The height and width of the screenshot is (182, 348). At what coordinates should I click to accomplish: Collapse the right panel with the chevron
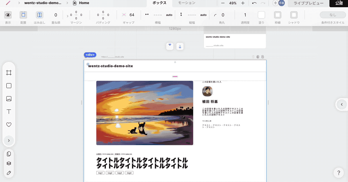[x=341, y=105]
